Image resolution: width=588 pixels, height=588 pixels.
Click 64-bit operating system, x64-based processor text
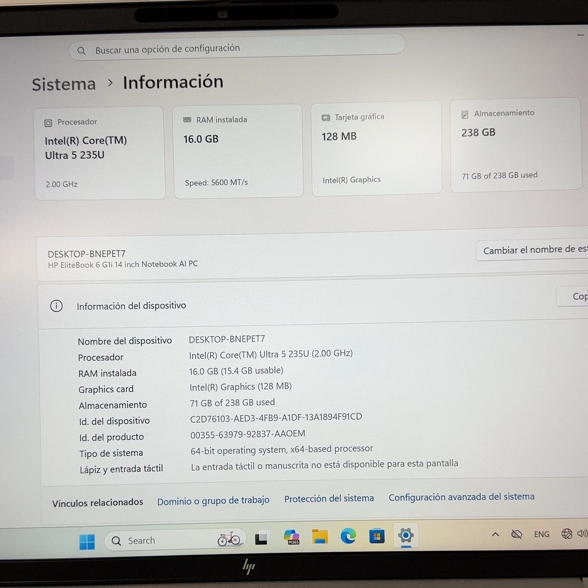tap(282, 449)
